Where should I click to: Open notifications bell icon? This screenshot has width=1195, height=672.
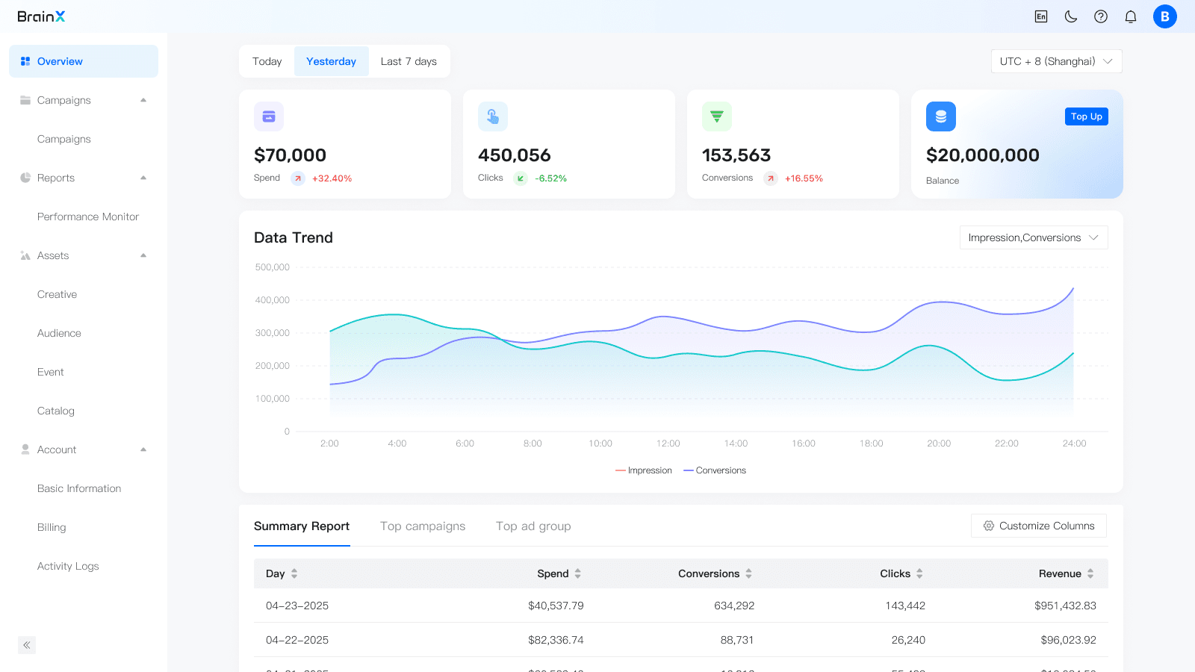pyautogui.click(x=1131, y=16)
